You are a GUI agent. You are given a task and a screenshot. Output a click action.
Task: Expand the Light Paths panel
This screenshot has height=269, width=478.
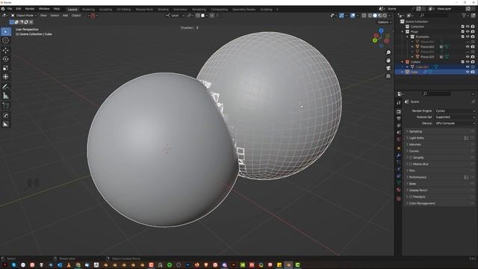pos(416,138)
